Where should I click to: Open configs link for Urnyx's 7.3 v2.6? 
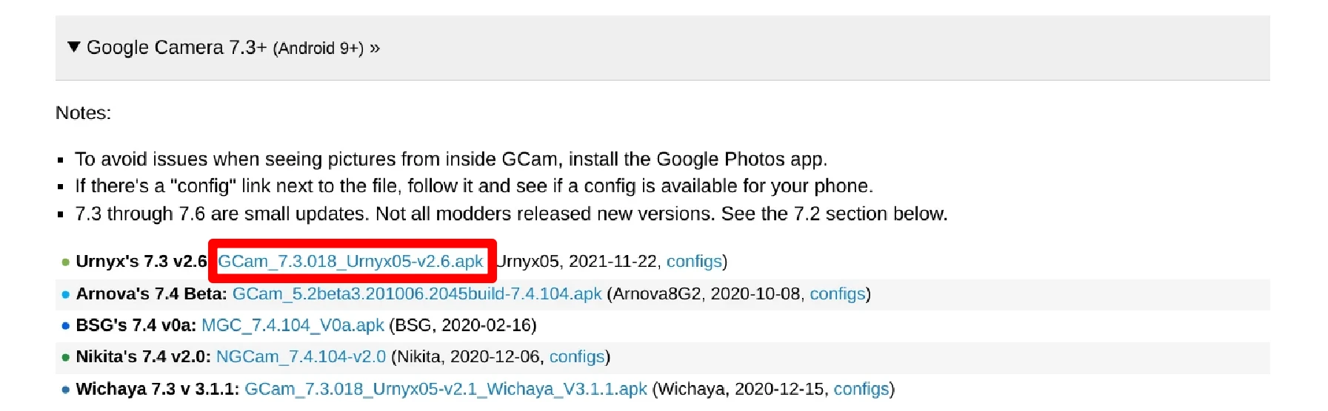(x=694, y=262)
